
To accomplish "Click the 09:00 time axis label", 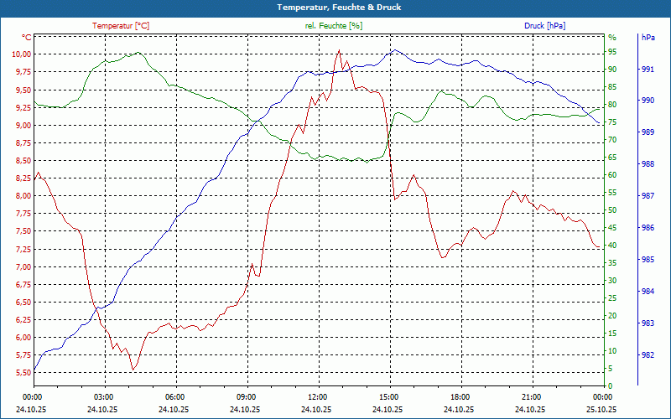I will pyautogui.click(x=247, y=396).
